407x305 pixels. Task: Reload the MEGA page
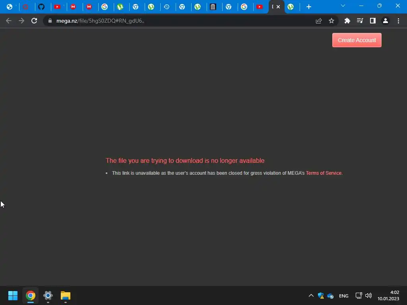(34, 21)
